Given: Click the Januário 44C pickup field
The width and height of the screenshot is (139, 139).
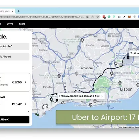Looking at the screenshot, I should pyautogui.click(x=15, y=46).
